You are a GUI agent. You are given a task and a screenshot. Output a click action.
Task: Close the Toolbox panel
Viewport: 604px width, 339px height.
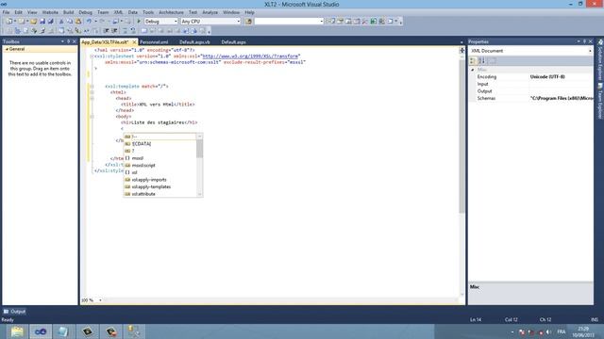click(x=75, y=41)
